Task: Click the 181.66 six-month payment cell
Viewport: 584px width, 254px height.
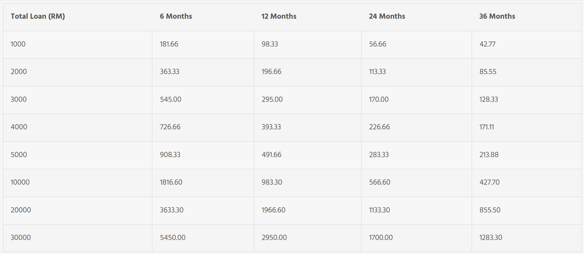Action: (x=169, y=44)
